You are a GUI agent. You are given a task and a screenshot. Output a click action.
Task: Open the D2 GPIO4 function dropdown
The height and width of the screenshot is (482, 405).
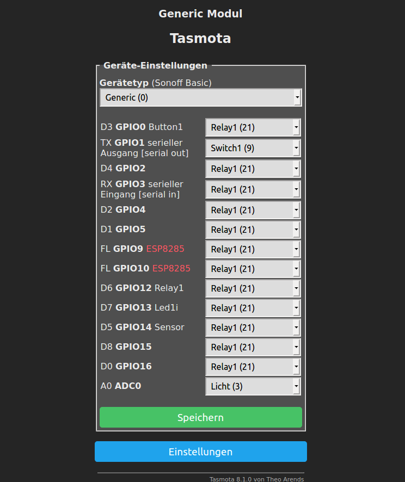click(253, 210)
